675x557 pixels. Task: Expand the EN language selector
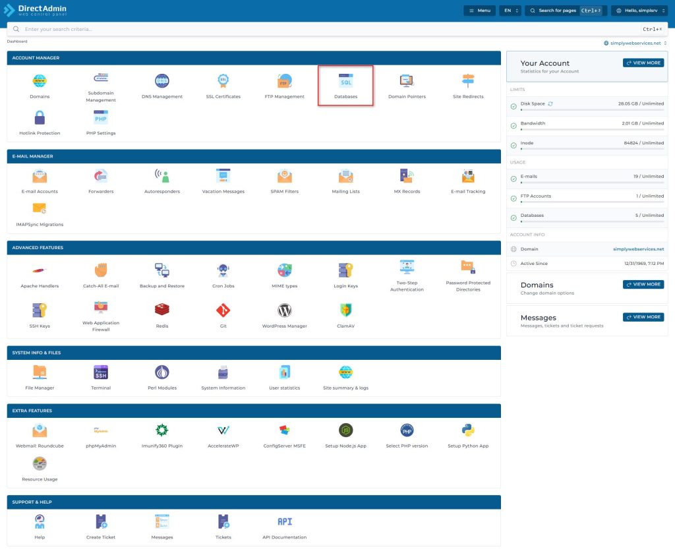click(510, 11)
